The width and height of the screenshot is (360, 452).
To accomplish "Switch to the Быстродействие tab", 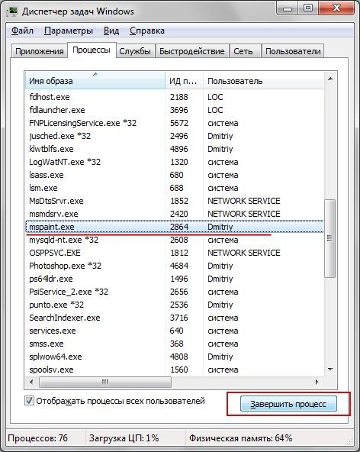I will pyautogui.click(x=191, y=51).
